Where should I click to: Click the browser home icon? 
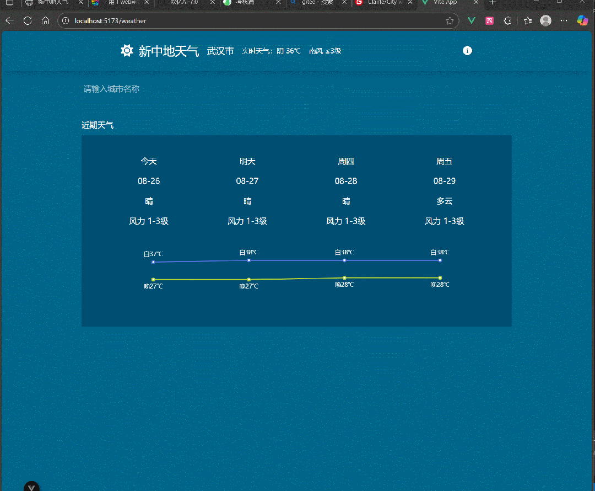click(46, 20)
